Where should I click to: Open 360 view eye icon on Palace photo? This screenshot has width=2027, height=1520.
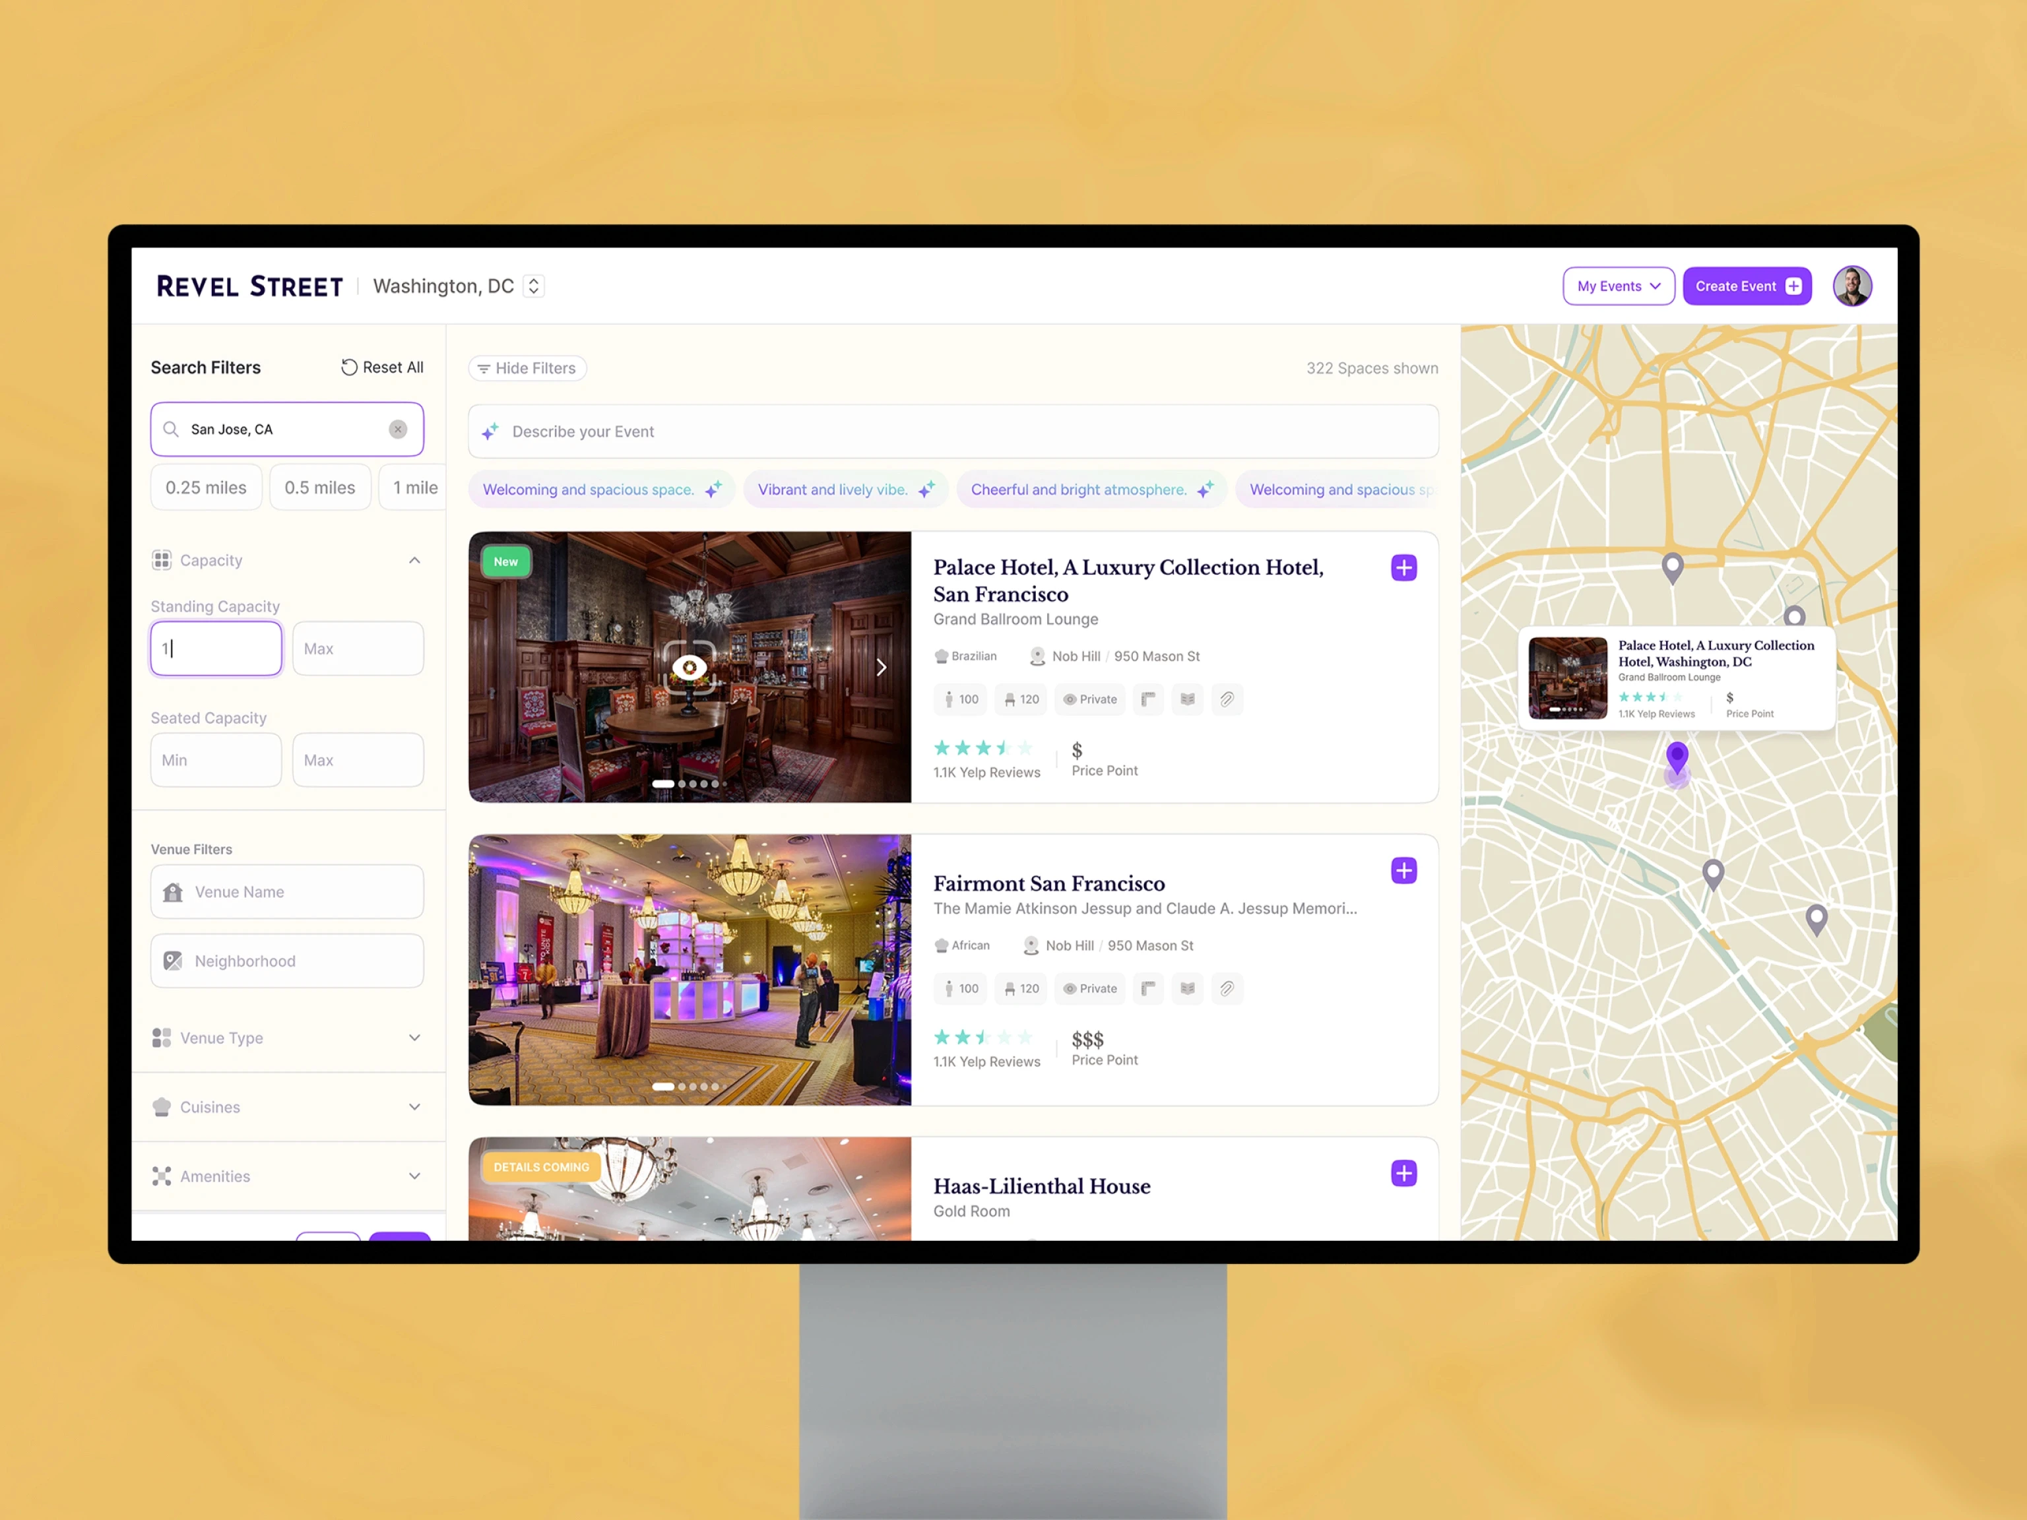coord(689,667)
